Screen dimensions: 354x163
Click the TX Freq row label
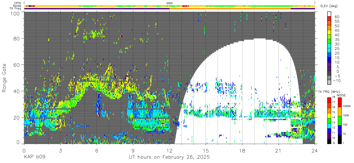(x=16, y=8)
